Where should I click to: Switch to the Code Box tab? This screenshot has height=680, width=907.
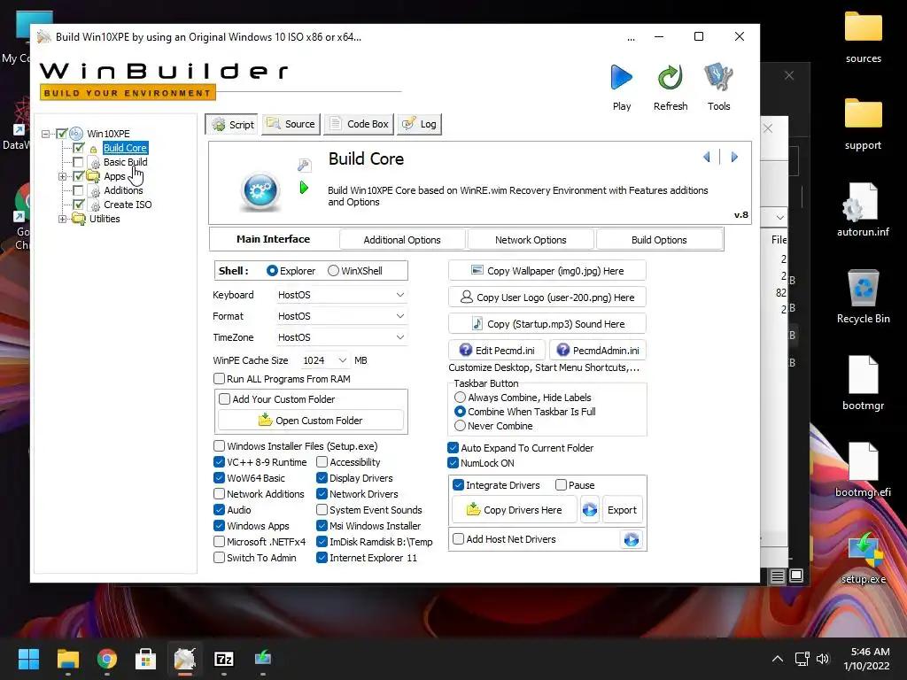(x=359, y=124)
